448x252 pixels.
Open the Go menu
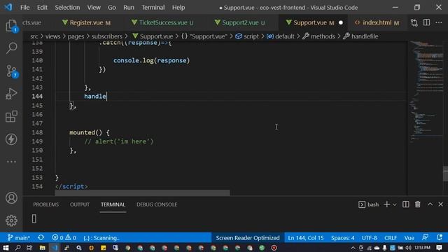(112, 8)
